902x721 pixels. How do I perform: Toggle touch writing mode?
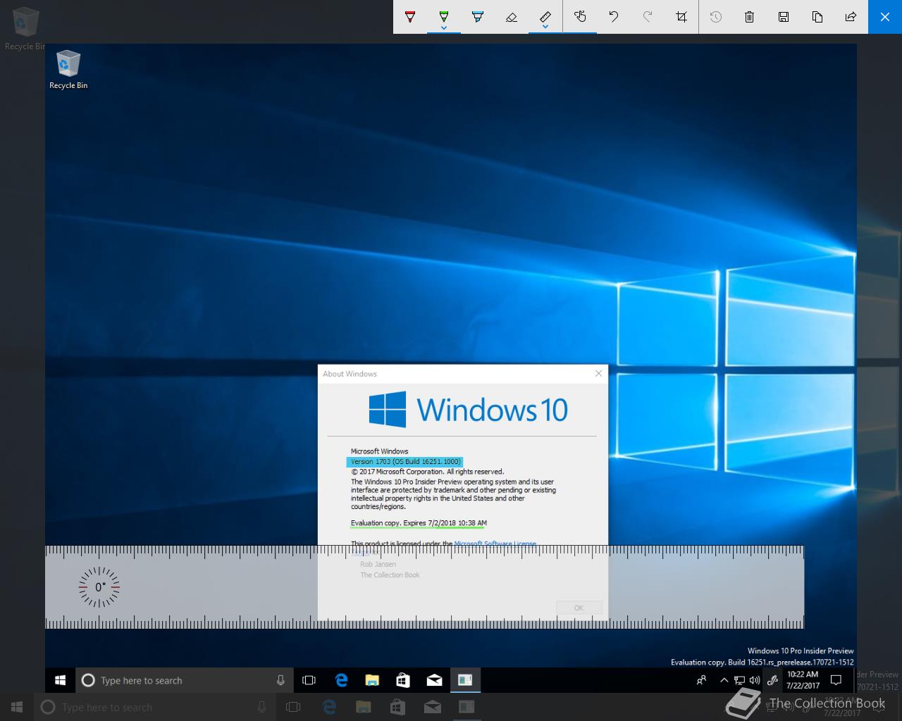point(580,17)
